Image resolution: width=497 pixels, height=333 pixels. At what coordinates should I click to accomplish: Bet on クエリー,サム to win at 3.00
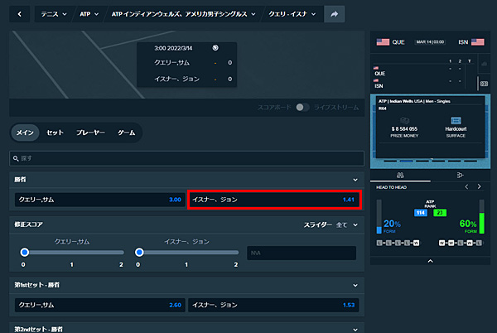tap(99, 200)
